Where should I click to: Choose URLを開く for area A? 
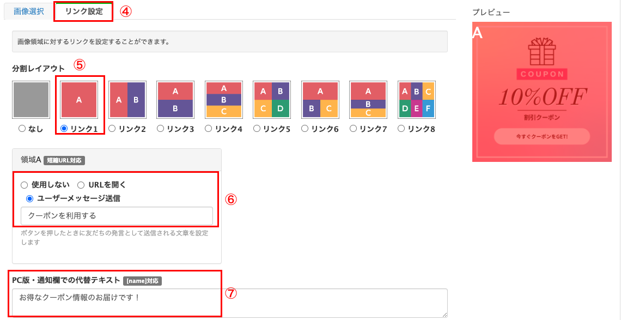[81, 185]
